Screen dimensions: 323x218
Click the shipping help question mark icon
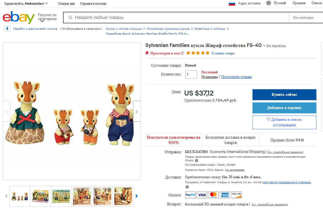(196, 160)
